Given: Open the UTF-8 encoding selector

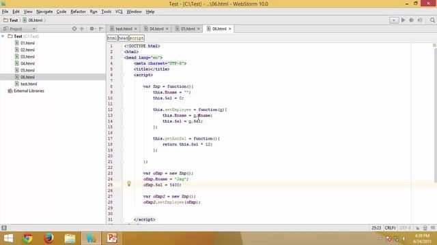Looking at the screenshot, I should (405, 228).
